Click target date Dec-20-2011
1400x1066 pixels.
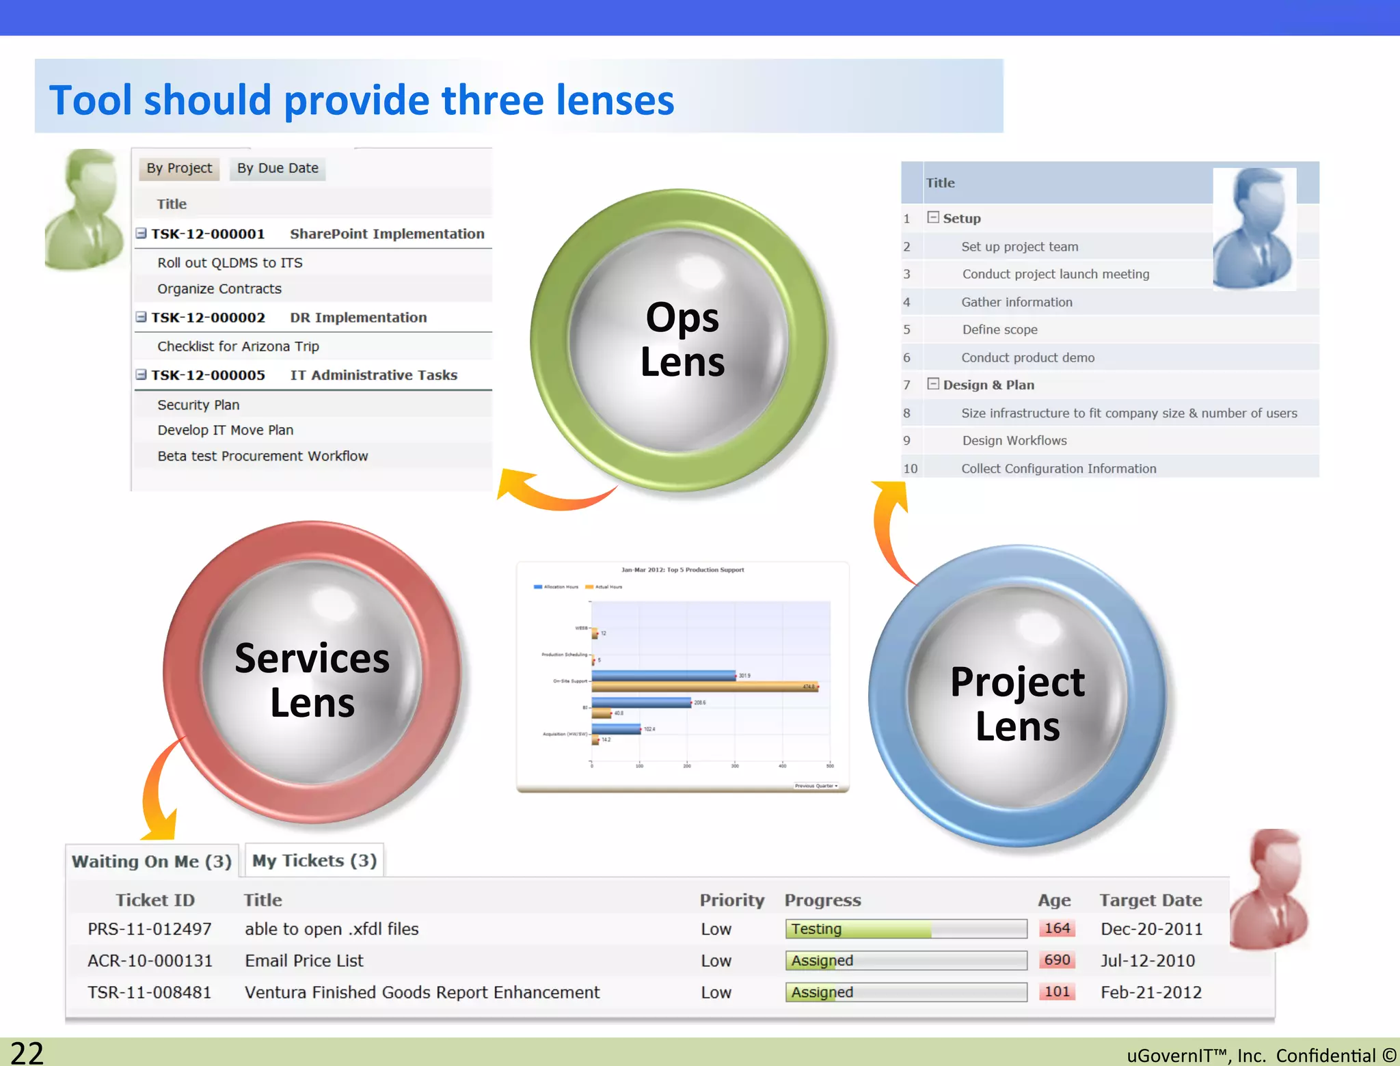tap(1151, 929)
